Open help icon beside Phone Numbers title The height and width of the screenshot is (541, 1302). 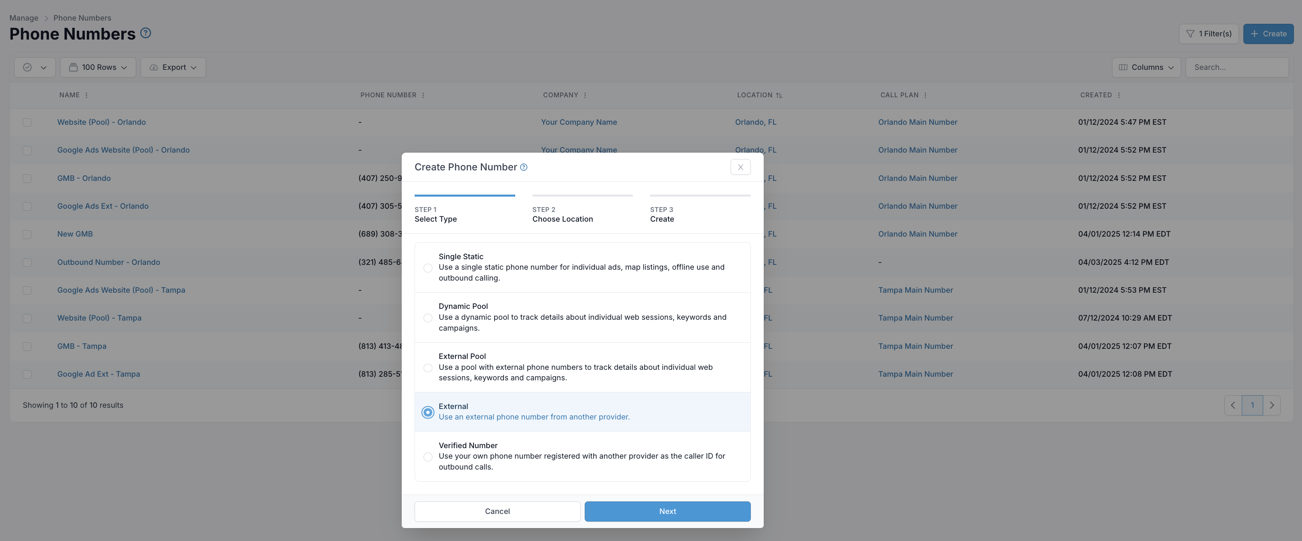tap(145, 34)
